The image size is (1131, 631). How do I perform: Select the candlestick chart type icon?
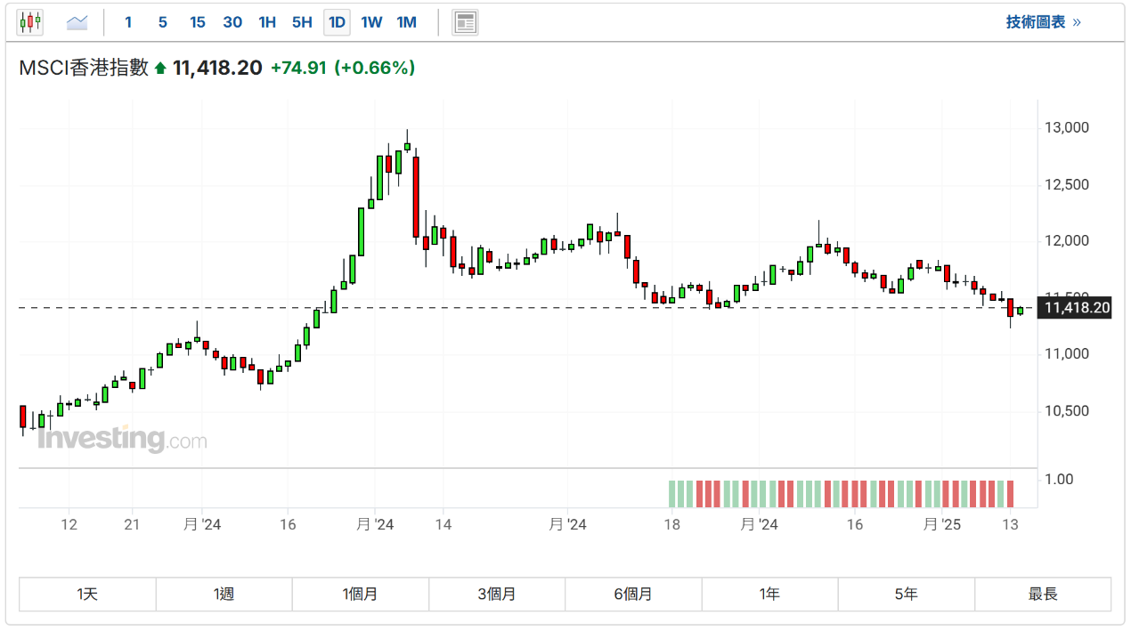[30, 22]
